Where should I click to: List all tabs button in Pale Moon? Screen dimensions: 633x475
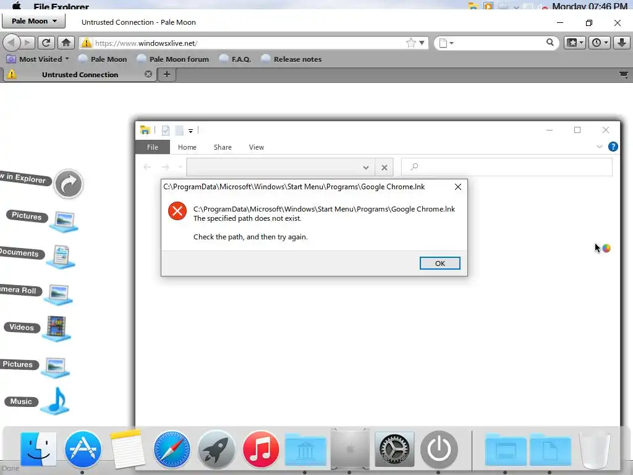pos(624,75)
